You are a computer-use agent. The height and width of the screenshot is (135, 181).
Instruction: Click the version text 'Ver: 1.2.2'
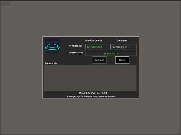pos(102,93)
